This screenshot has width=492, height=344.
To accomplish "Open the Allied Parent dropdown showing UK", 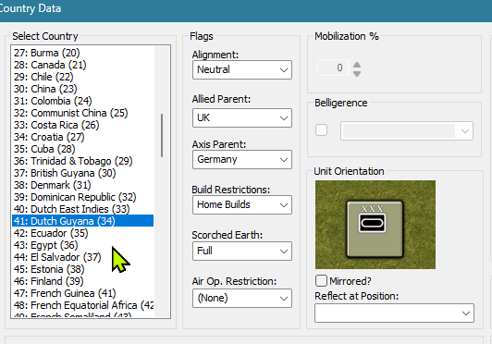I will [242, 117].
